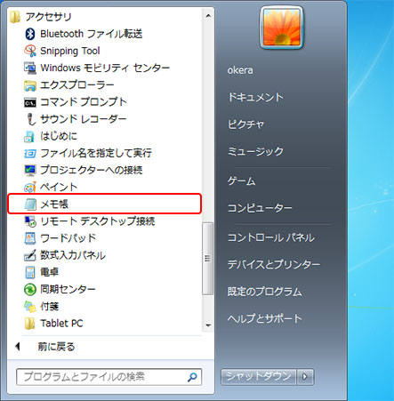Viewport: 394px width, 401px height.
Task: Collapse the アクセサリ folder
Action: pyautogui.click(x=41, y=17)
